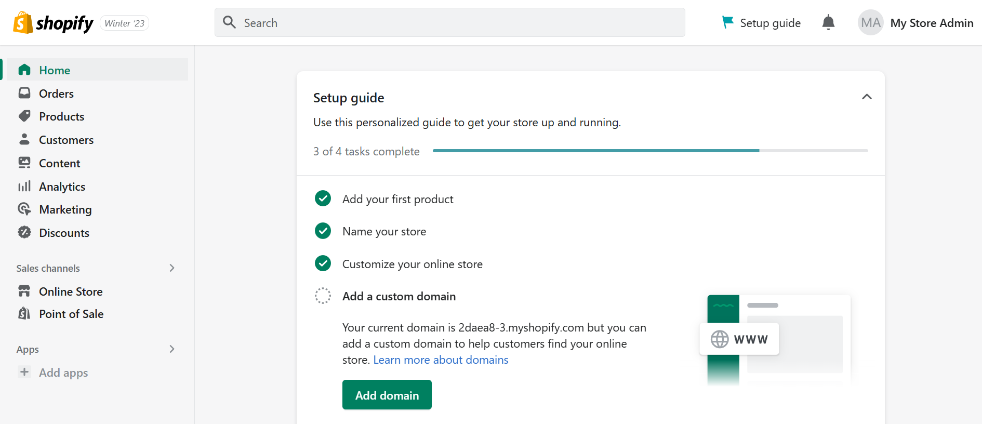Click the Products tag icon
The image size is (982, 424).
24,116
